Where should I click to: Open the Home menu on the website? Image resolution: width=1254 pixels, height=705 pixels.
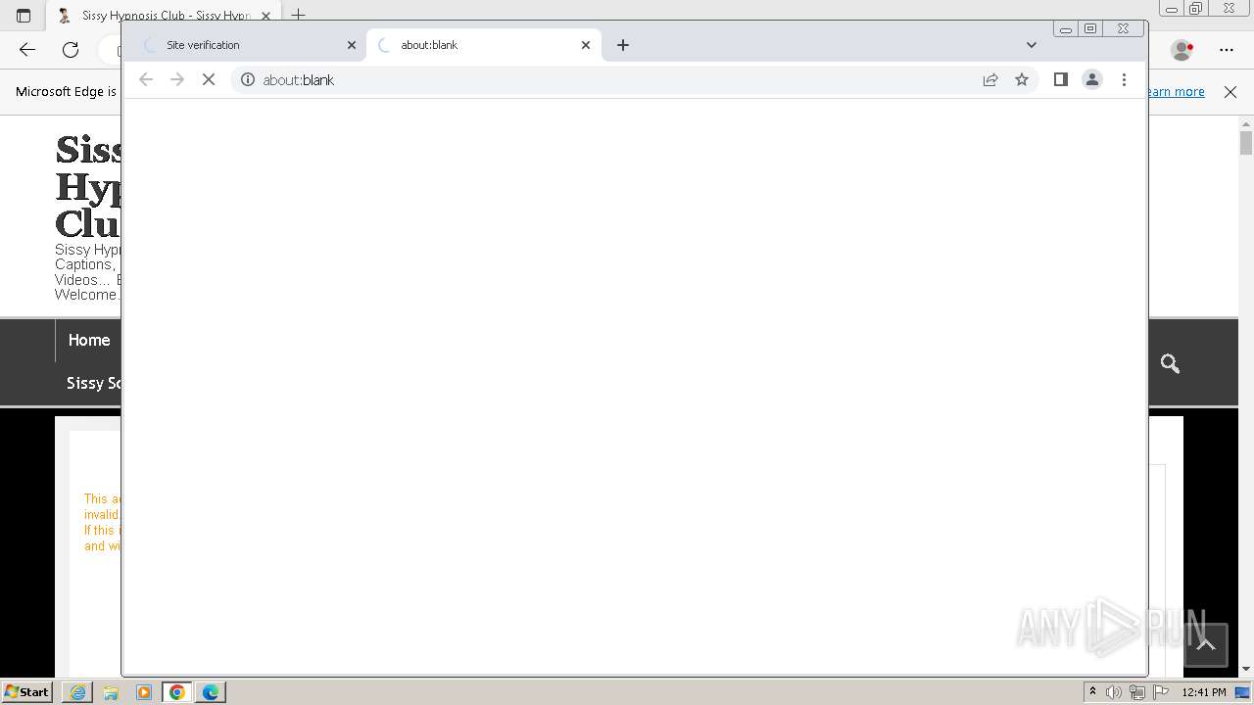[89, 341]
